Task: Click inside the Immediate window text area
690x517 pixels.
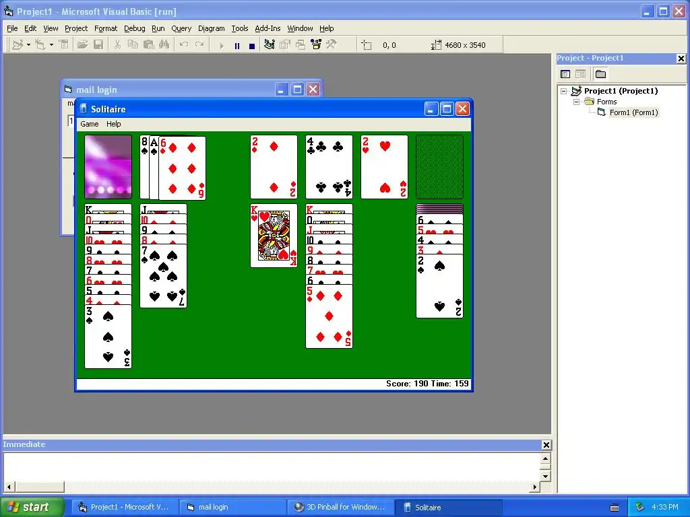Action: tap(272, 467)
